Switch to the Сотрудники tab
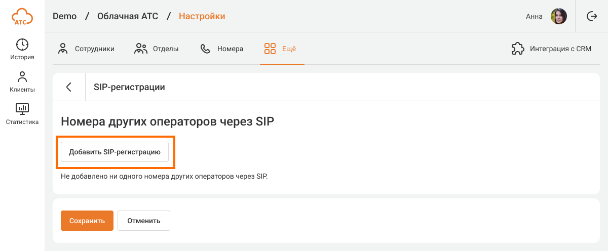The height and width of the screenshot is (251, 608). 86,49
